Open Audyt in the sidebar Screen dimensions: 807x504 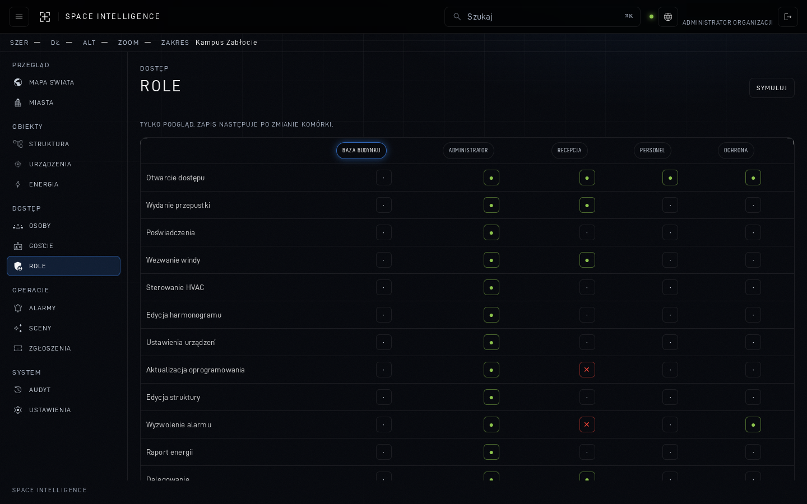[63, 390]
